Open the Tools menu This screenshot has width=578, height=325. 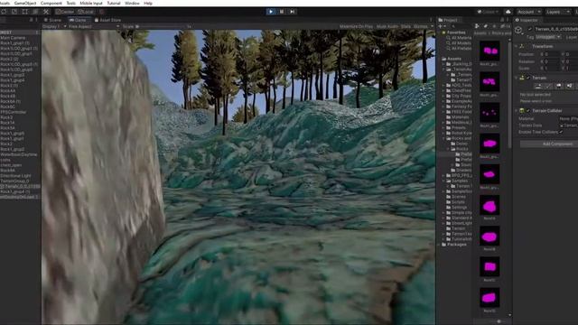coord(70,3)
